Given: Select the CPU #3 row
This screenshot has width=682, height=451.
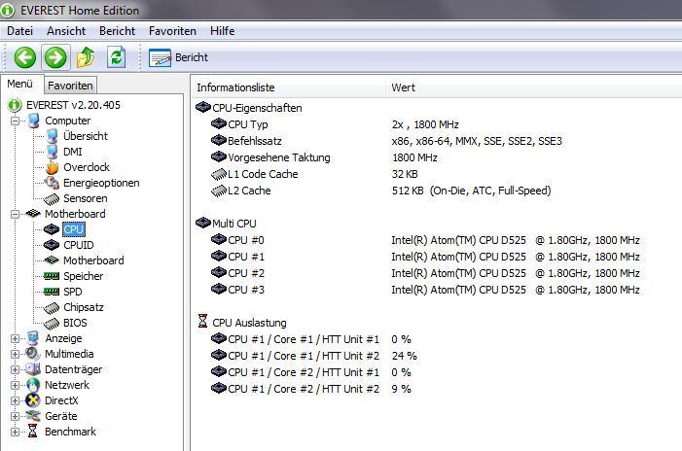Looking at the screenshot, I should click(x=425, y=290).
